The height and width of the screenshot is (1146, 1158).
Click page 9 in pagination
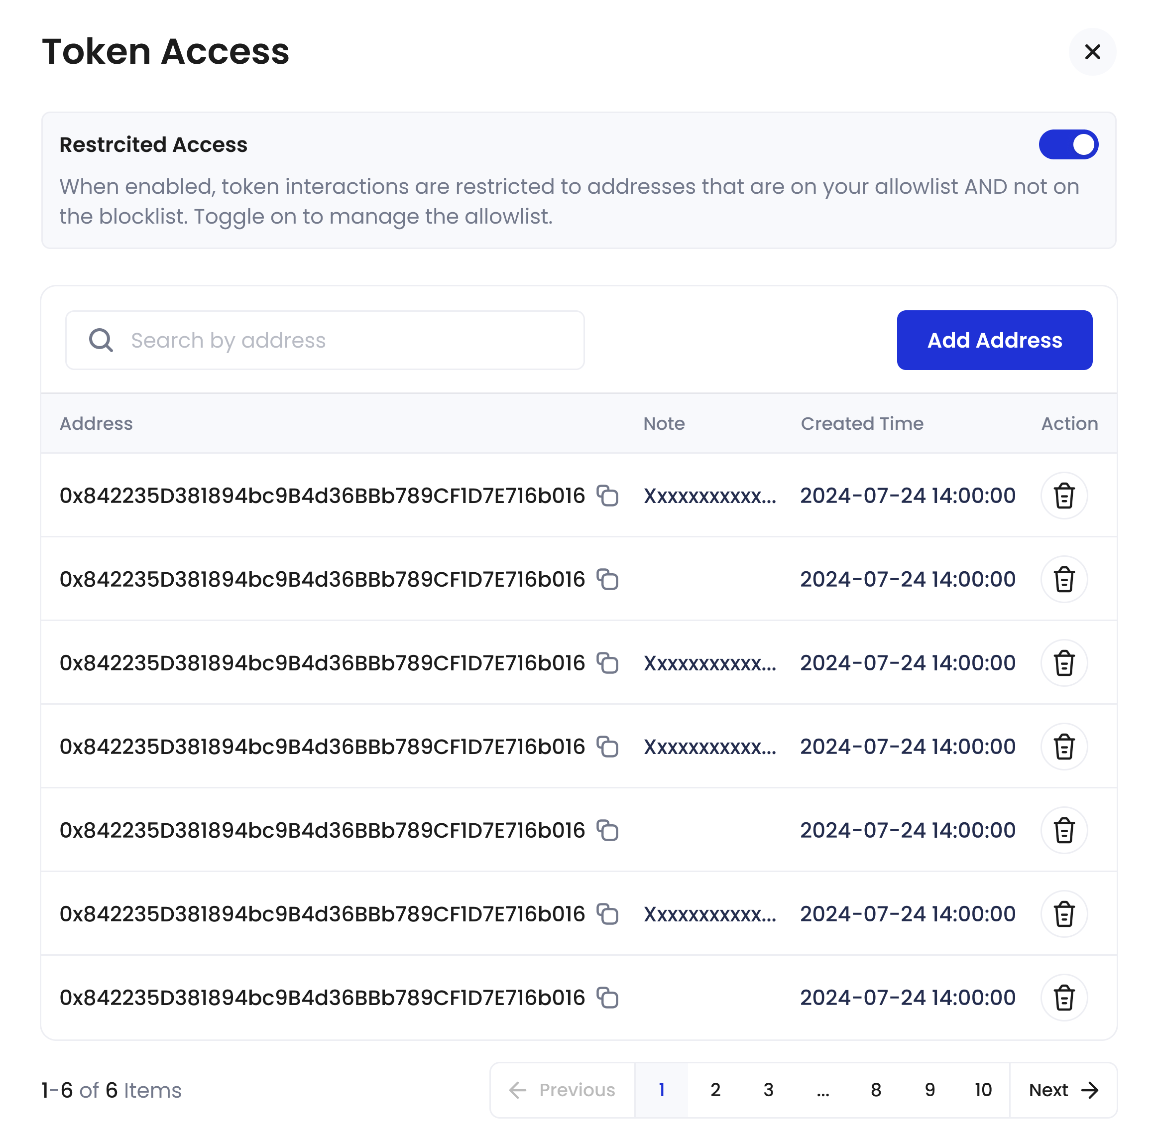click(929, 1090)
